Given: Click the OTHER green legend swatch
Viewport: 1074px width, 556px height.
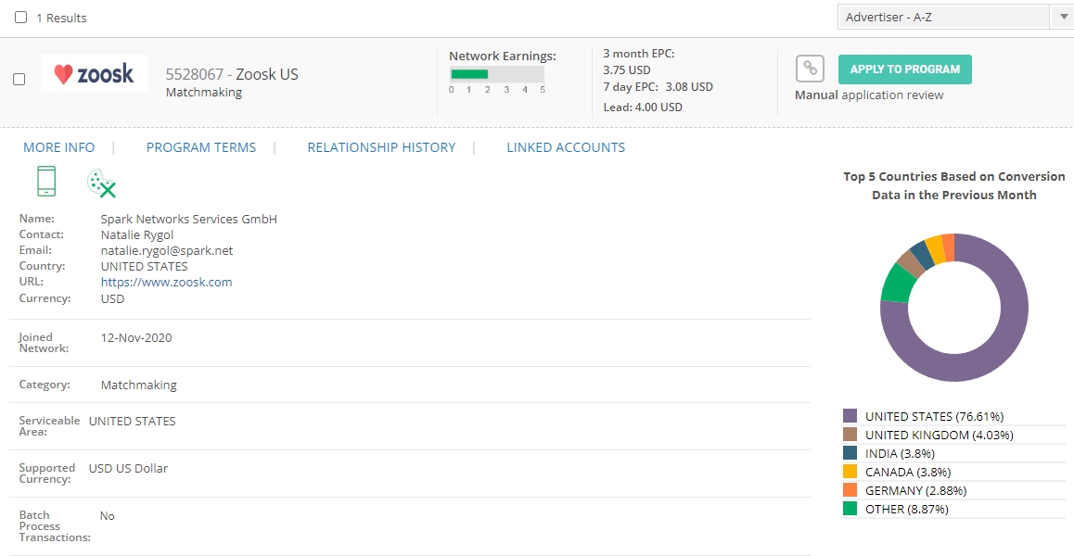Looking at the screenshot, I should tap(850, 508).
